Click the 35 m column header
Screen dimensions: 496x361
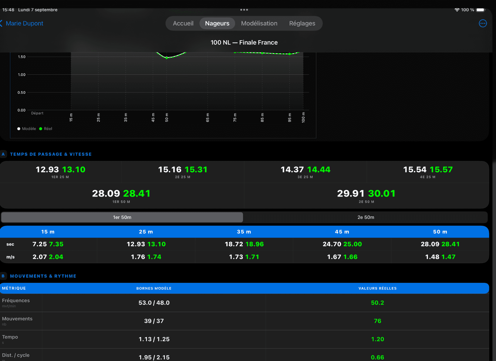click(x=244, y=232)
